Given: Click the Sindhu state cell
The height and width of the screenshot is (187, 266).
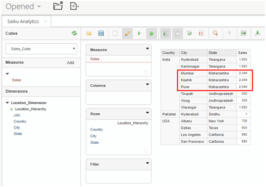Looking at the screenshot, I should tap(222, 114).
